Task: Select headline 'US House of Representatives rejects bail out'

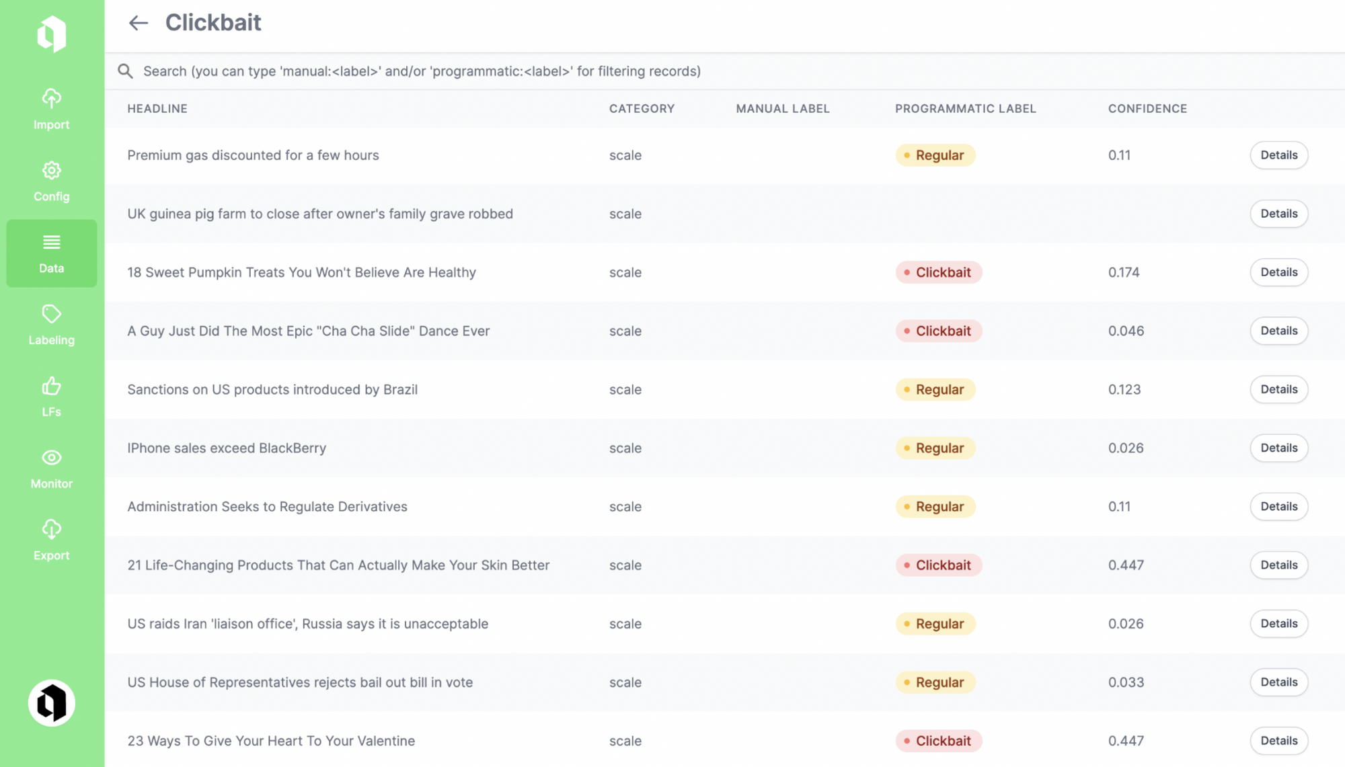Action: [x=300, y=682]
